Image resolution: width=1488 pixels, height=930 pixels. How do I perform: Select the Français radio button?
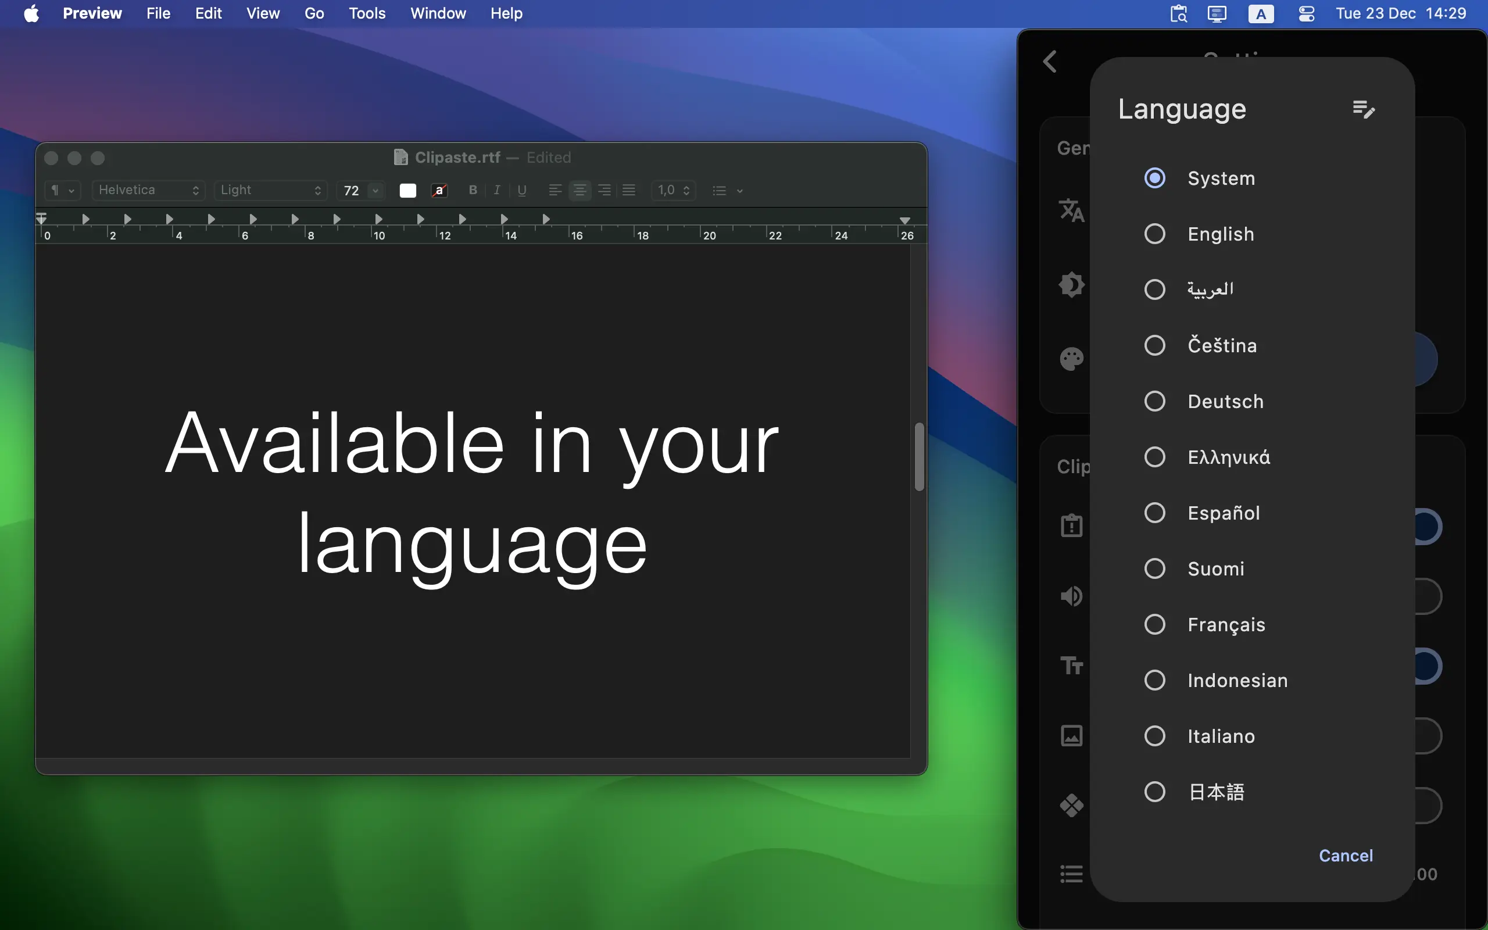[1154, 624]
